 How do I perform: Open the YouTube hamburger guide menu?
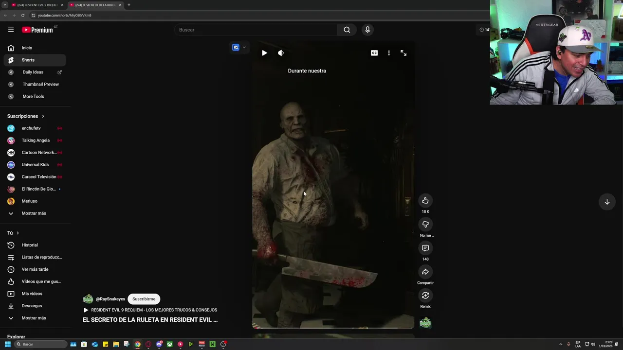(x=11, y=30)
